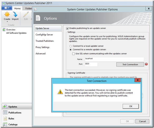Select the Update Server options page
The image size is (154, 128).
pyautogui.click(x=48, y=28)
